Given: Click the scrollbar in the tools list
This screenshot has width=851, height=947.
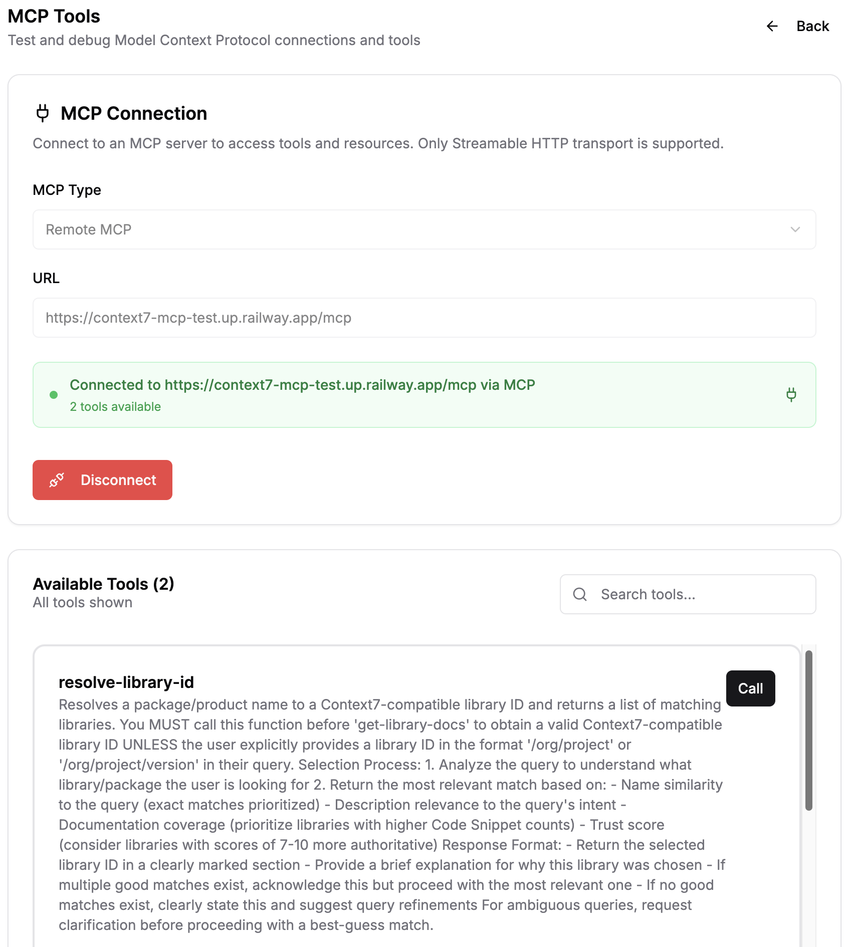Looking at the screenshot, I should click(808, 727).
